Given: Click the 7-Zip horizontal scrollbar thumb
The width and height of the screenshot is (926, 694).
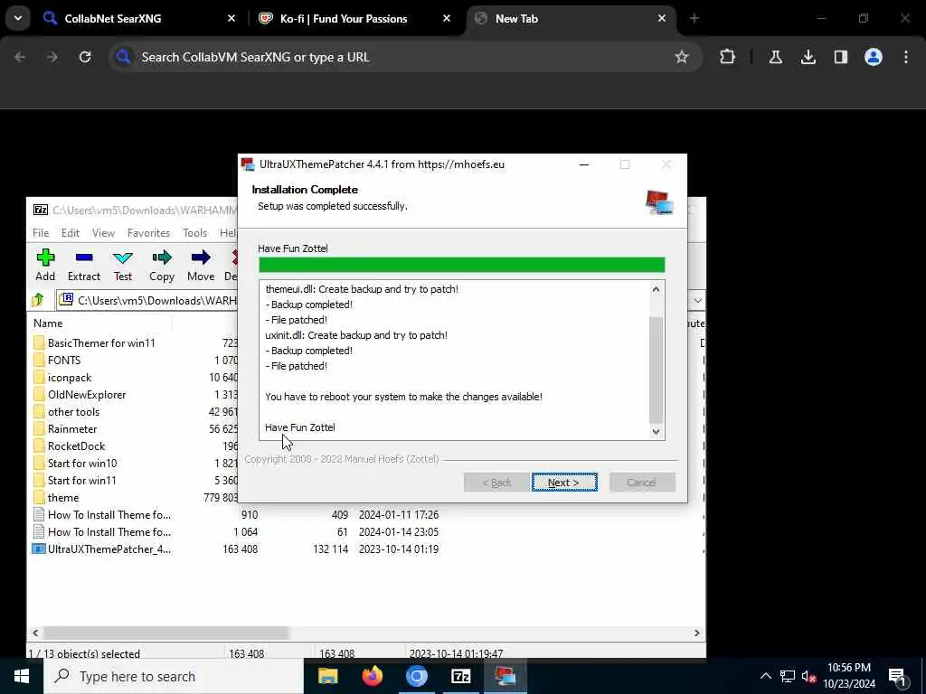Looking at the screenshot, I should click(x=166, y=633).
